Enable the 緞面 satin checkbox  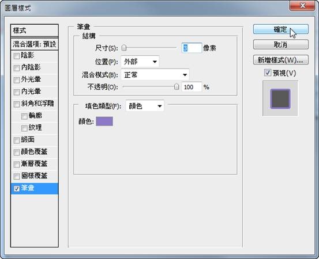(17, 140)
